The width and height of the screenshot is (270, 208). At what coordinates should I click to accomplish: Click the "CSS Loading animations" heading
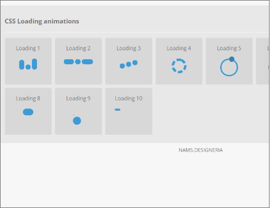point(42,21)
